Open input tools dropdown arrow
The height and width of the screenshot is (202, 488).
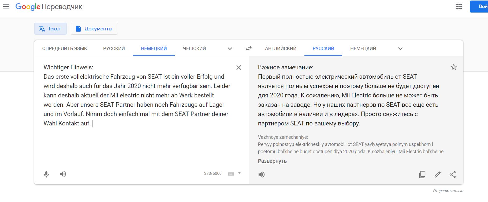coord(240,173)
